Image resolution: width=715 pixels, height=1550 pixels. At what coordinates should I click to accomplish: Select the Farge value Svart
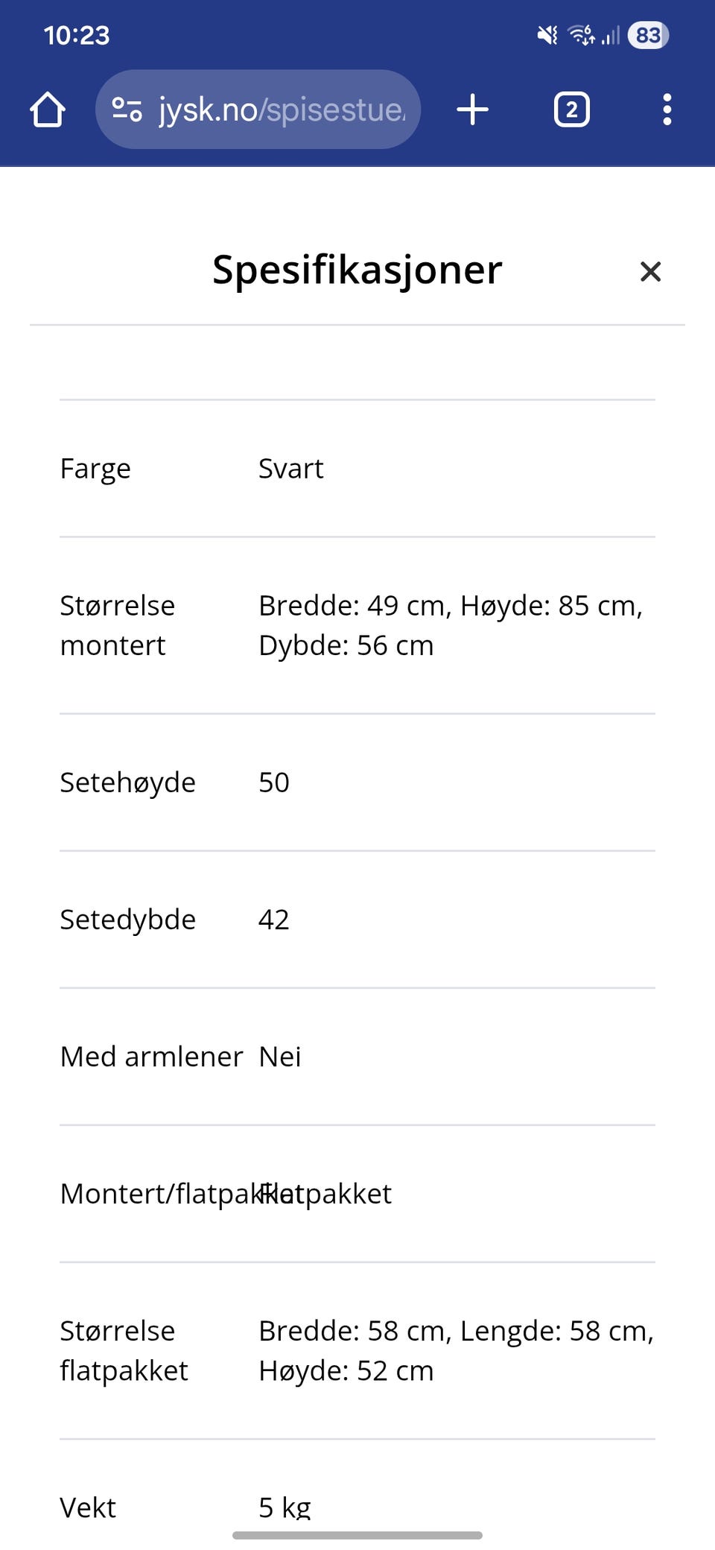290,468
